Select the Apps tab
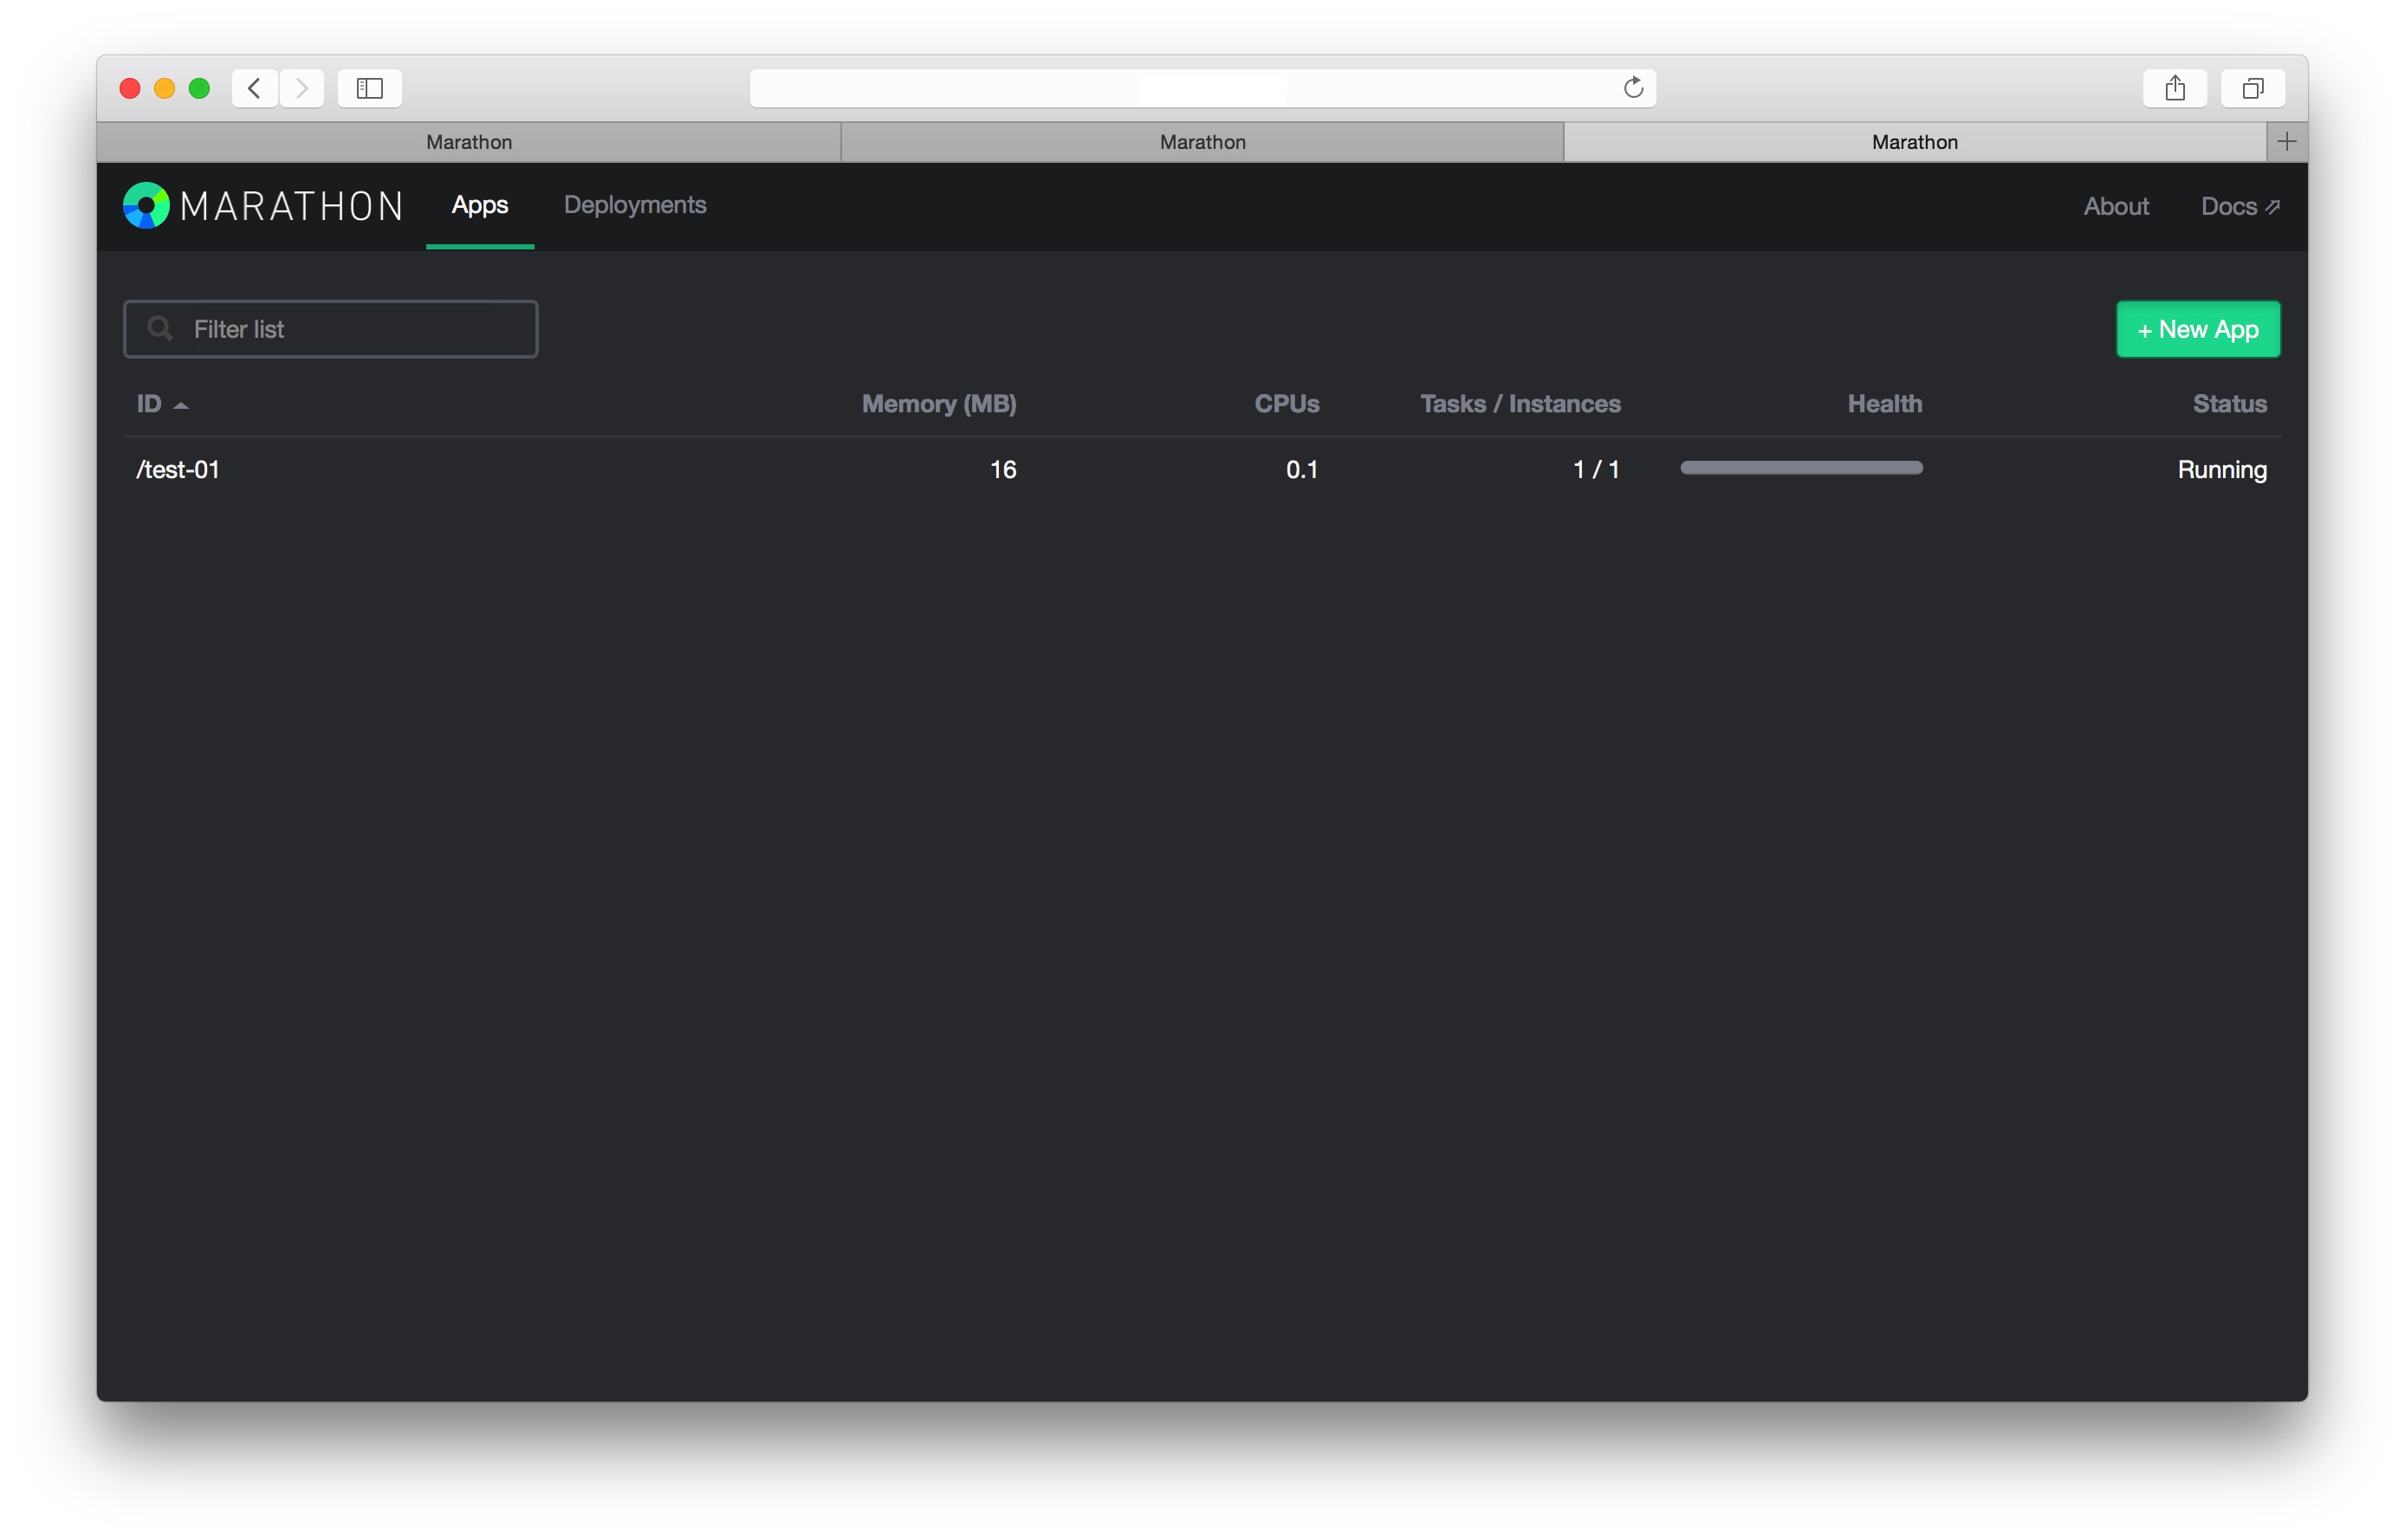This screenshot has width=2405, height=1540. [x=479, y=205]
